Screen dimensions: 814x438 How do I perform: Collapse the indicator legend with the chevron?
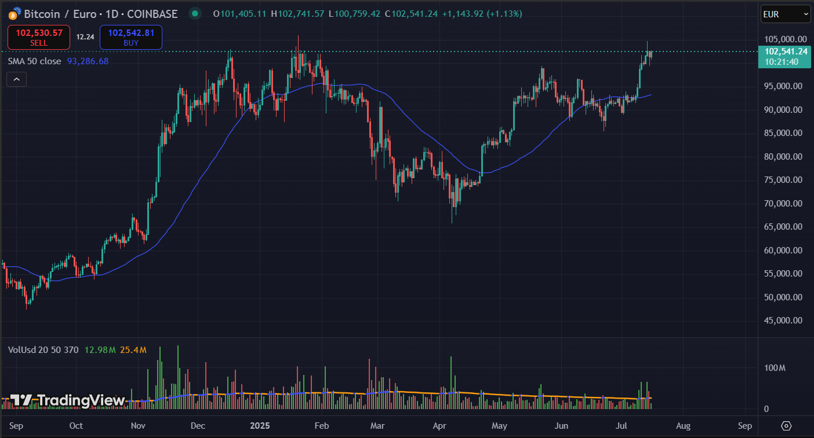click(16, 79)
